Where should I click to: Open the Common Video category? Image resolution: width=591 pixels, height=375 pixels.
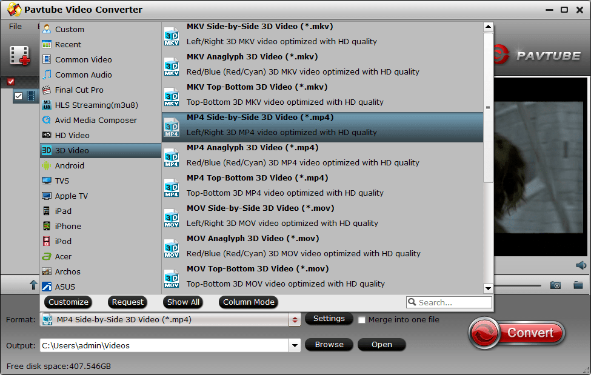[x=101, y=59]
